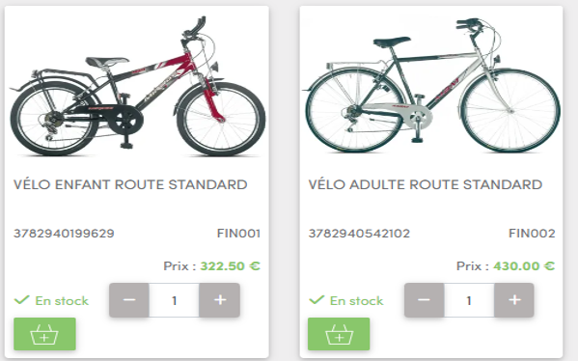This screenshot has width=578, height=361.
Task: Select the FIN002 reference code
Action: (x=532, y=234)
